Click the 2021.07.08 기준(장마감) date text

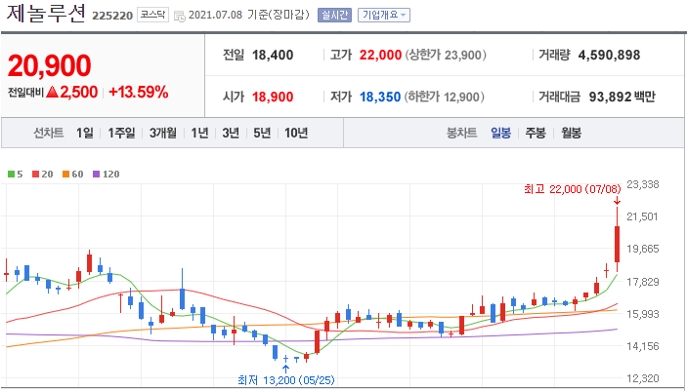point(249,16)
